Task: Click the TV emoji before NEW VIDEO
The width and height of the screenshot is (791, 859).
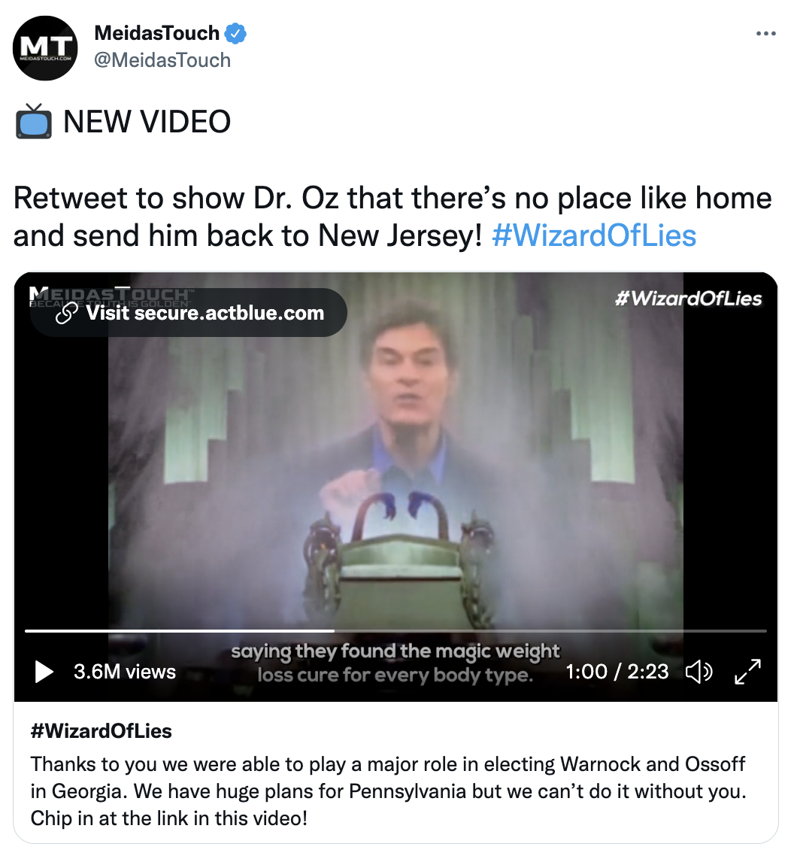Action: [33, 121]
